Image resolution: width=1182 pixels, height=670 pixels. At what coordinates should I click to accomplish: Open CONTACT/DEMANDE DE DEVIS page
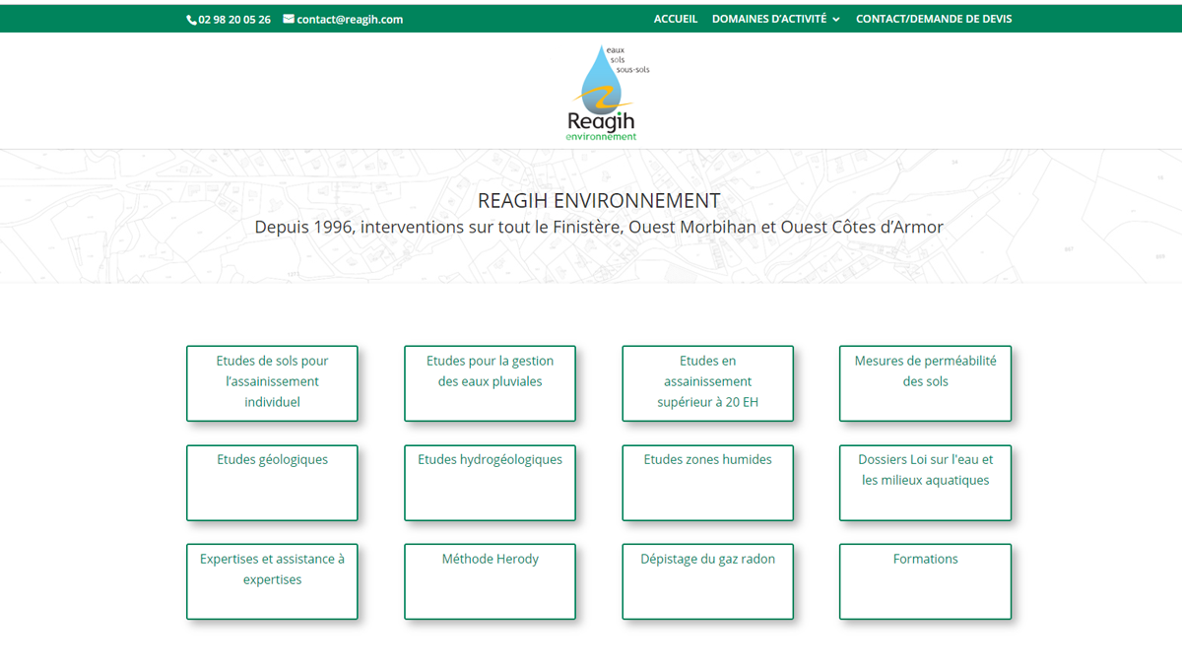coord(934,19)
